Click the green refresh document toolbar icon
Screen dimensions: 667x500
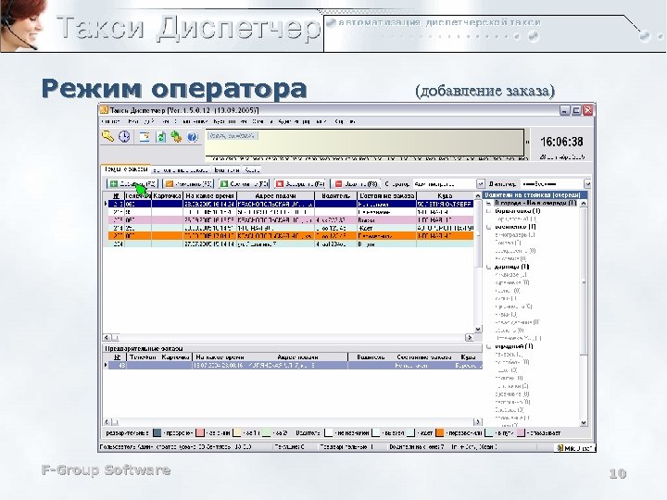pyautogui.click(x=161, y=136)
